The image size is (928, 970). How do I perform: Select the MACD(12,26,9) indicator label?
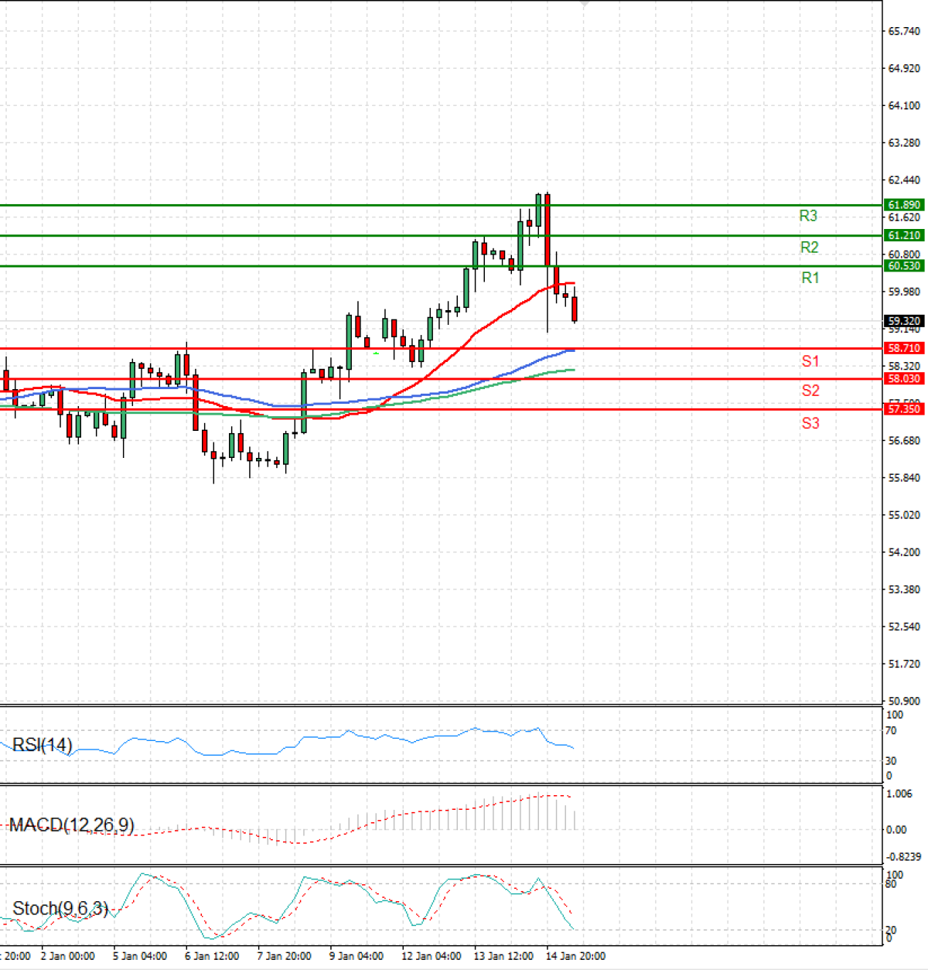[71, 825]
